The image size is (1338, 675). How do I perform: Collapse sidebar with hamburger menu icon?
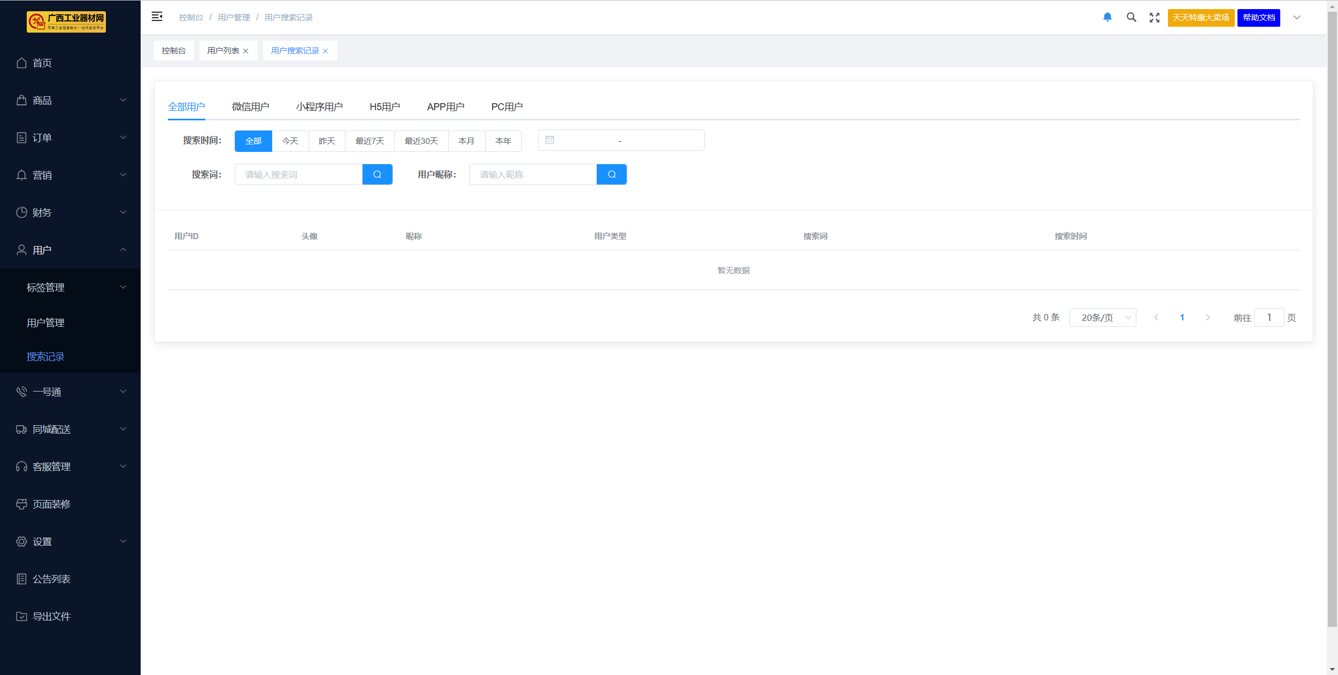pos(157,17)
